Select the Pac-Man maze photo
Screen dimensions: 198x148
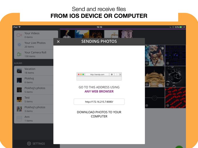coord(175,55)
